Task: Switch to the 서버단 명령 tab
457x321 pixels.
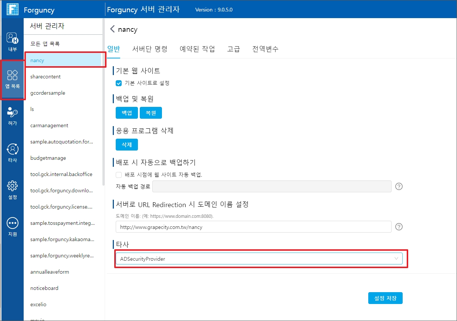Action: click(x=150, y=49)
